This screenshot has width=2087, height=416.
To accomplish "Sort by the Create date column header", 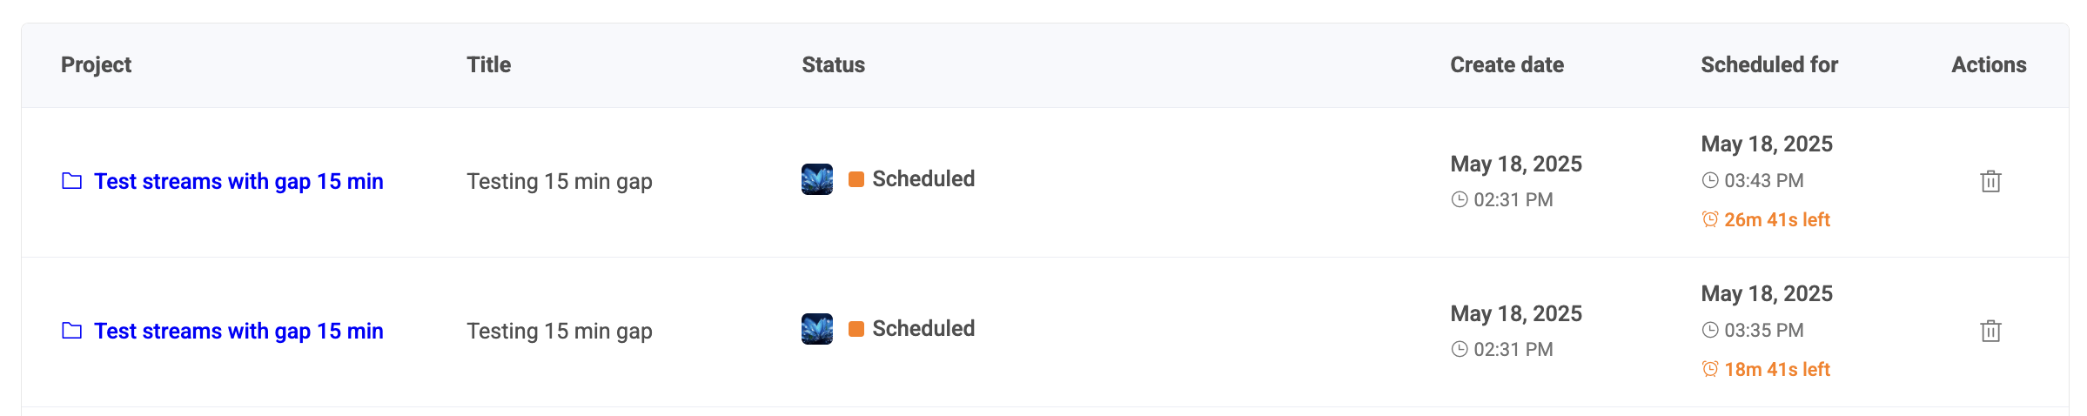I will click(x=1507, y=64).
